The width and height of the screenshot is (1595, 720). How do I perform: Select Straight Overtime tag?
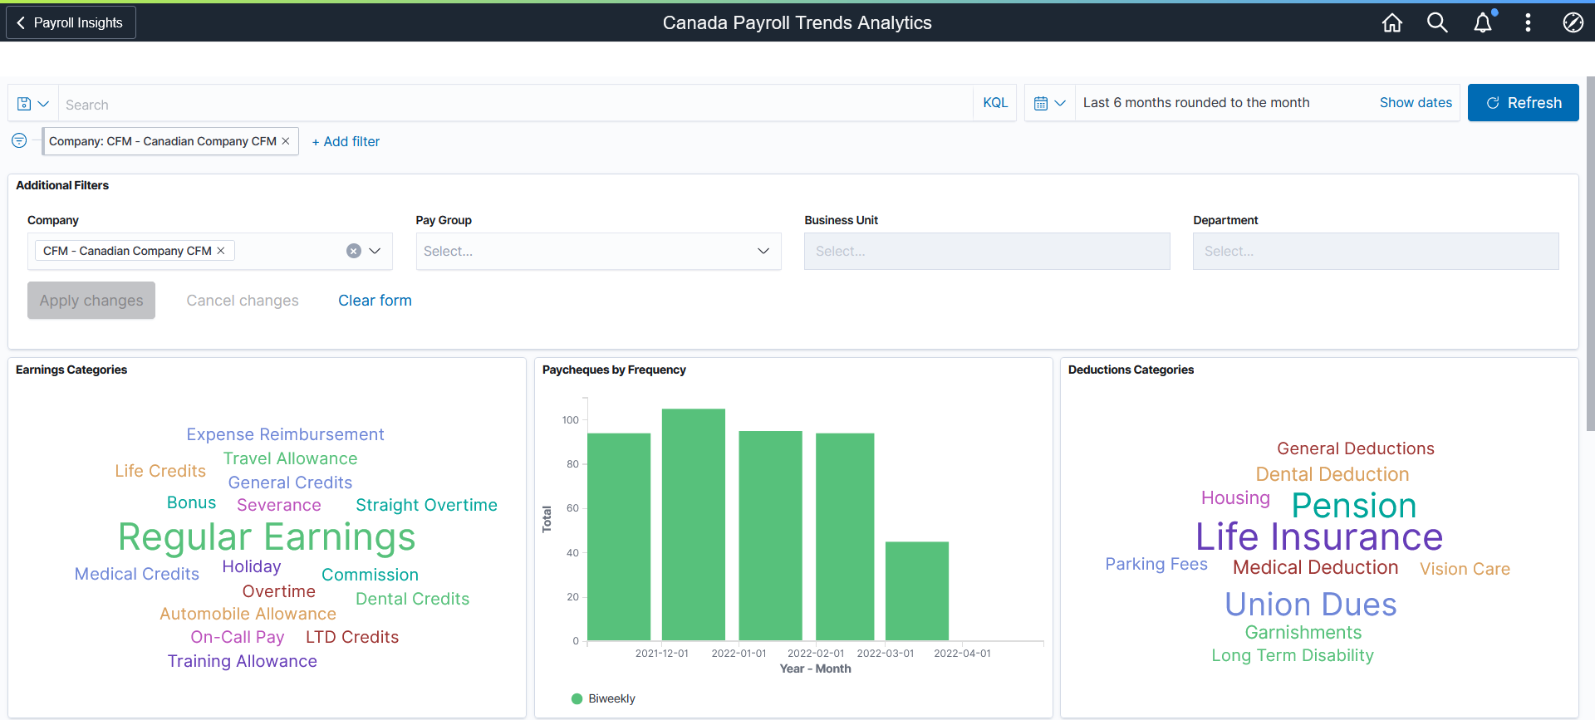[426, 505]
